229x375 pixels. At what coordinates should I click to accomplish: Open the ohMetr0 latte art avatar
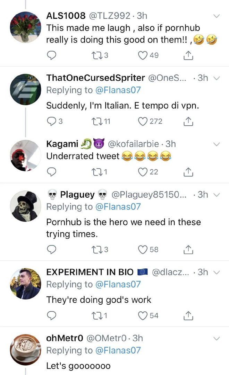click(25, 349)
